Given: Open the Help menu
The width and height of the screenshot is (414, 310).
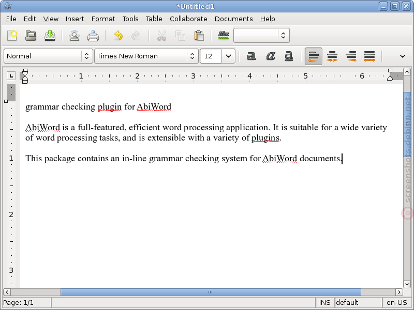Looking at the screenshot, I should pos(268,19).
